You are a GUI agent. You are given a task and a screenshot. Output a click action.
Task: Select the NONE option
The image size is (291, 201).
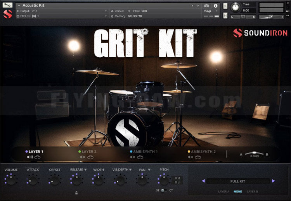point(238,192)
